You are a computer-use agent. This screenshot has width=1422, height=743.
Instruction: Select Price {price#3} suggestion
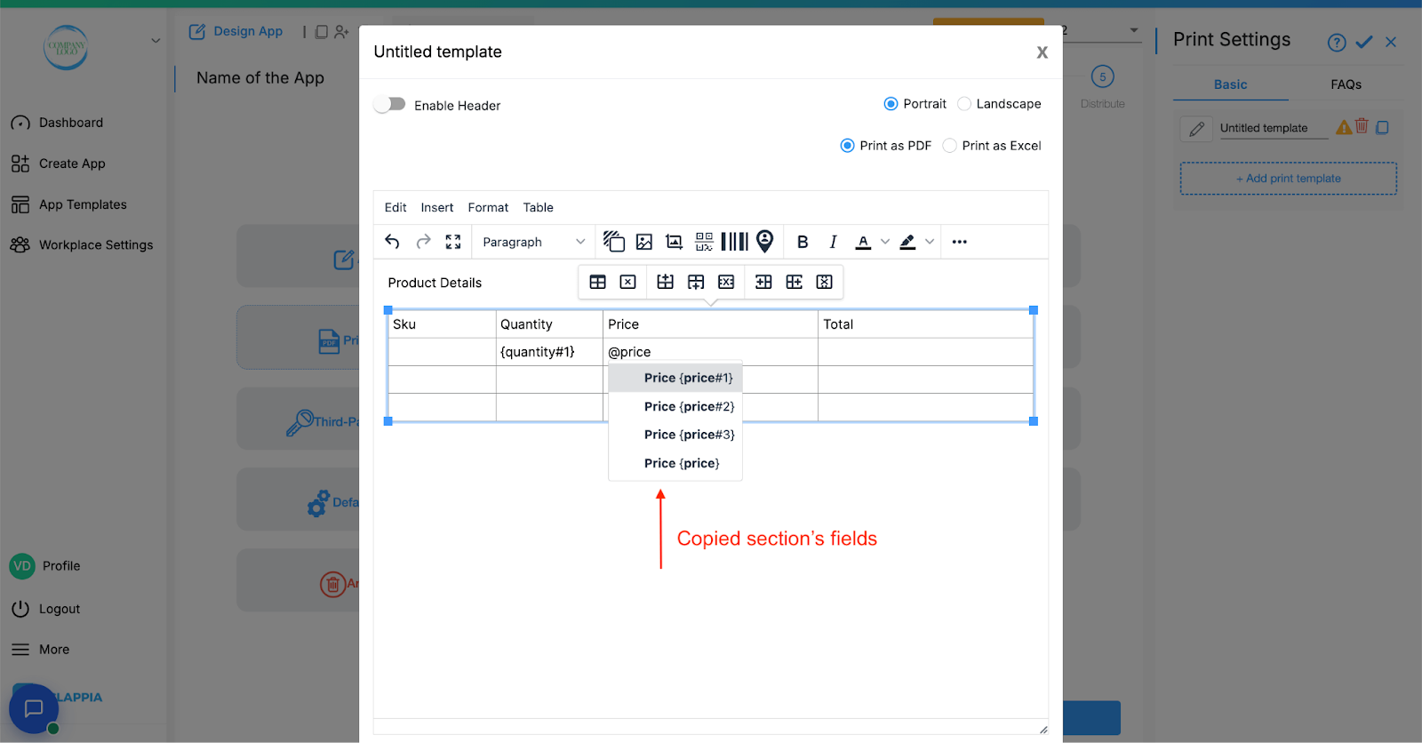click(675, 435)
